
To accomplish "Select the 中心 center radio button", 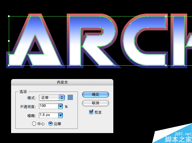I will pyautogui.click(x=34, y=123).
